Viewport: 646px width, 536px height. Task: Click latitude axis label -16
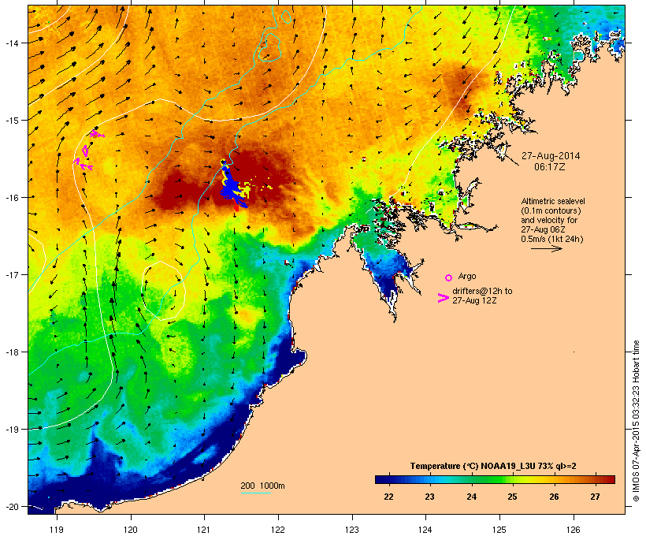click(12, 197)
